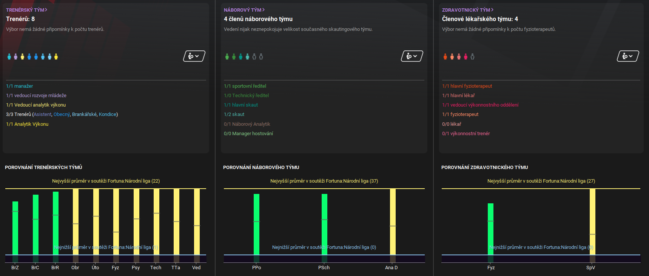Select the '1/1 fyzioterapeut' row
Screen dimensions: 649x276
click(x=460, y=114)
